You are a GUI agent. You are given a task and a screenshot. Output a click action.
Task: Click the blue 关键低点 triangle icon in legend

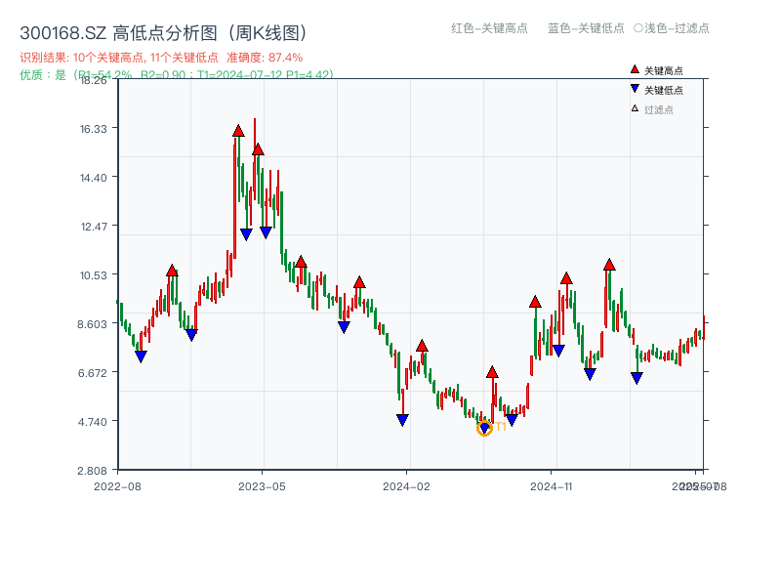(635, 90)
